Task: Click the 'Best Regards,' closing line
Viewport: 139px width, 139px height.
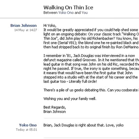Action: [55, 107]
